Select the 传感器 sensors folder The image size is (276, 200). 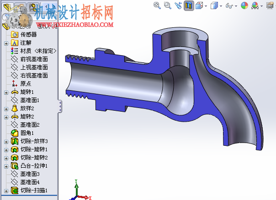pyautogui.click(x=24, y=35)
